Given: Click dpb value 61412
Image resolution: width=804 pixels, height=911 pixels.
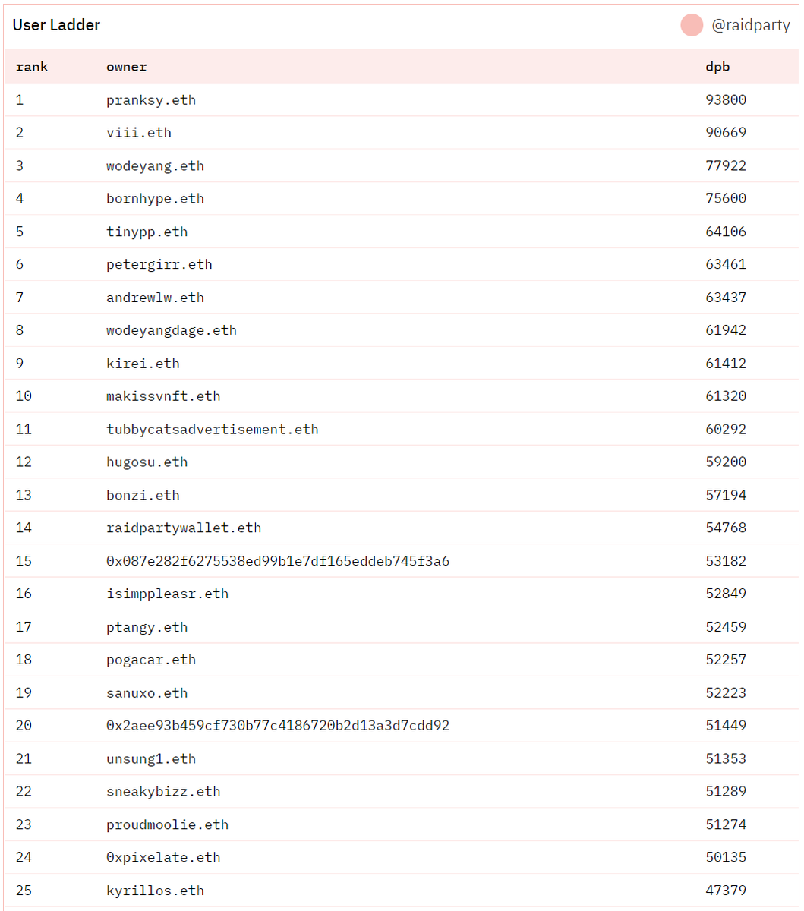Looking at the screenshot, I should point(726,364).
